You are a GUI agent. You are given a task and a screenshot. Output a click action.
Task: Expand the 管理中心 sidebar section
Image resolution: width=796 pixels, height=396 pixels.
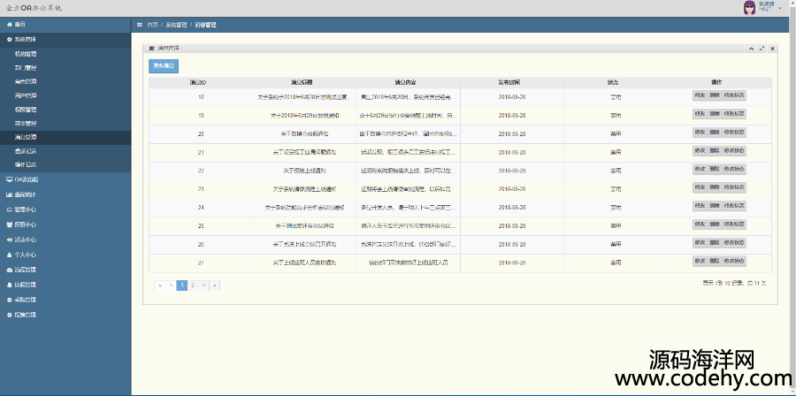click(x=65, y=209)
